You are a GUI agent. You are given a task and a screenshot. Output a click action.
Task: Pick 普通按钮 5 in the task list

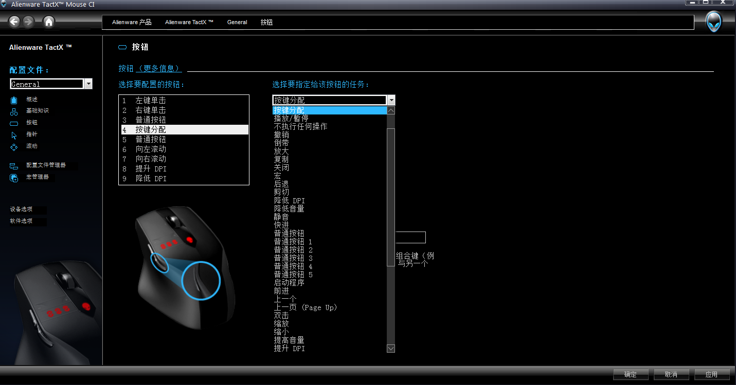coord(330,275)
